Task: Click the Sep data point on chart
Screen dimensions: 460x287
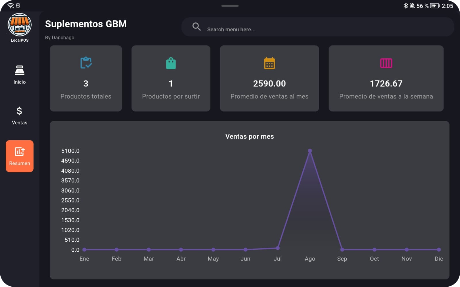Action: pyautogui.click(x=342, y=250)
